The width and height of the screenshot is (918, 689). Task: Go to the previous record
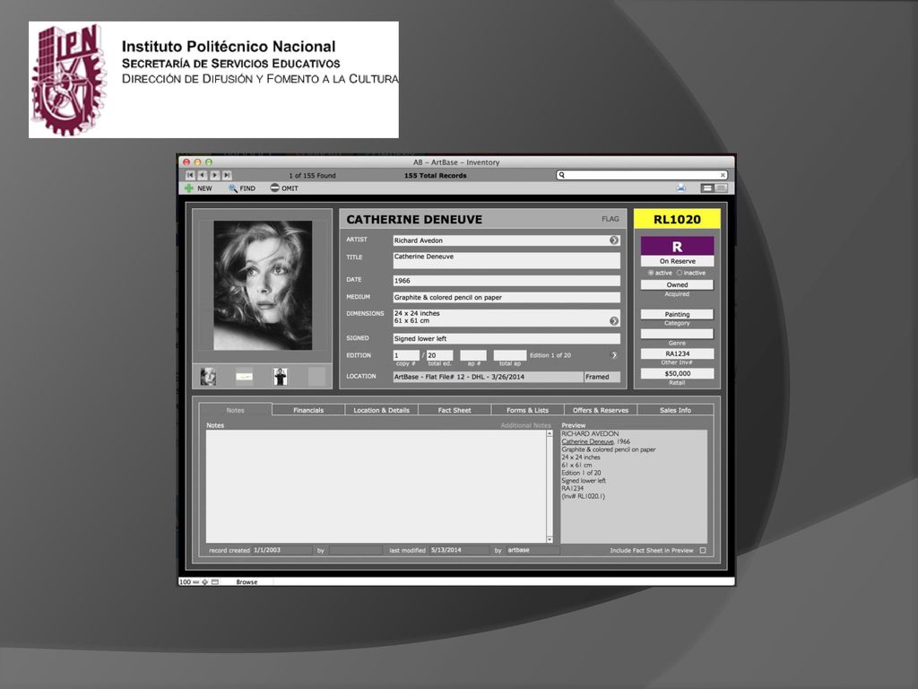click(x=203, y=175)
